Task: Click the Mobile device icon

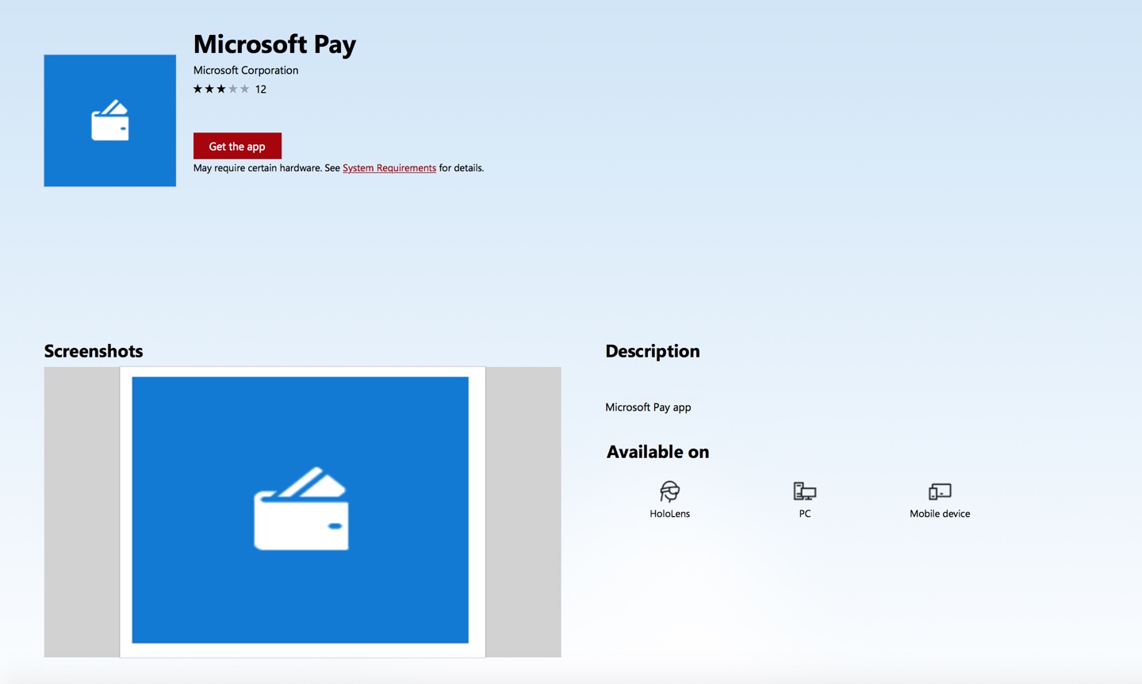Action: point(940,491)
